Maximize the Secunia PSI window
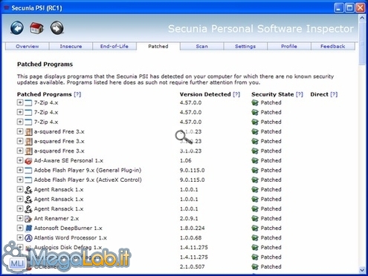Screen dimensions: 368x276 tap(349, 7)
